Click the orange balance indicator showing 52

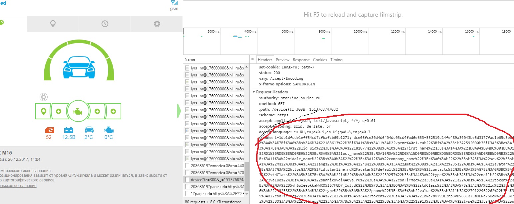tap(49, 133)
